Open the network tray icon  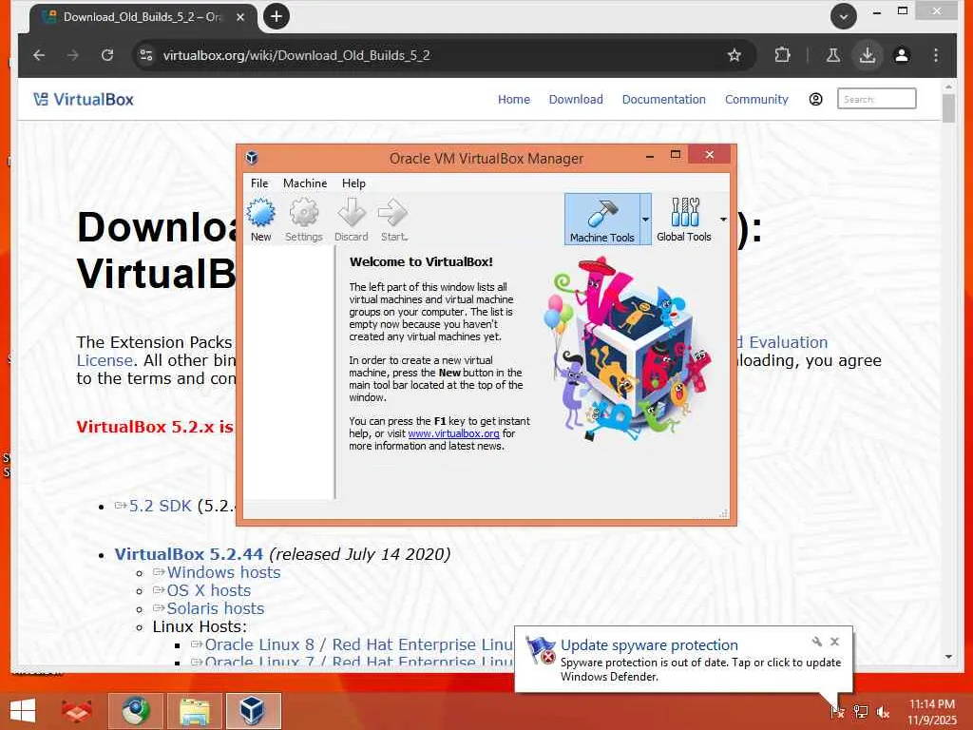click(x=860, y=711)
